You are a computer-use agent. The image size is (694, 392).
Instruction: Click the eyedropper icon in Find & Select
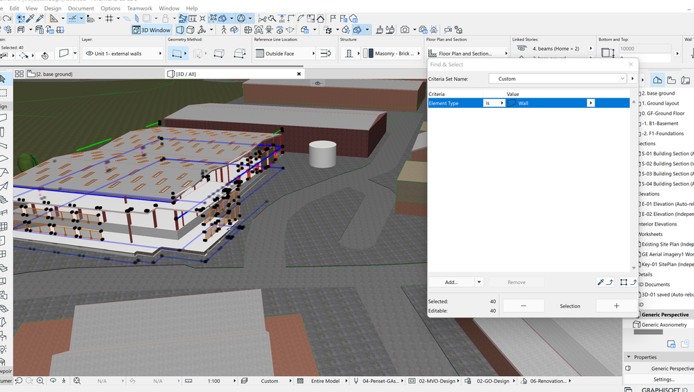pos(601,282)
